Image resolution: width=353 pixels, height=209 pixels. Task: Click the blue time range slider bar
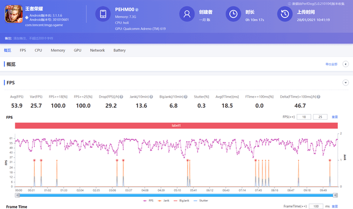click(x=177, y=195)
